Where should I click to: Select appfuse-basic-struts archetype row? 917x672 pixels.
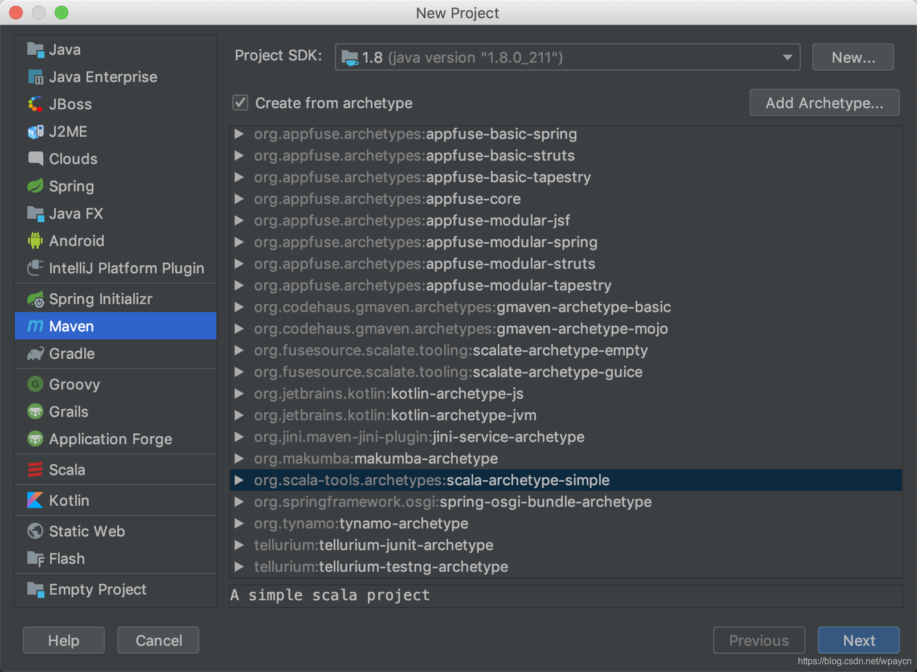pyautogui.click(x=566, y=155)
